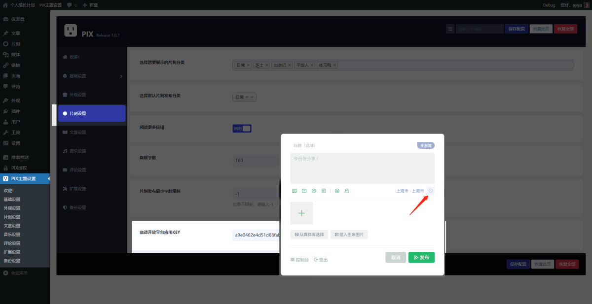Select the #日常 topic tag in dialog
This screenshot has width=592, height=304.
[x=426, y=145]
